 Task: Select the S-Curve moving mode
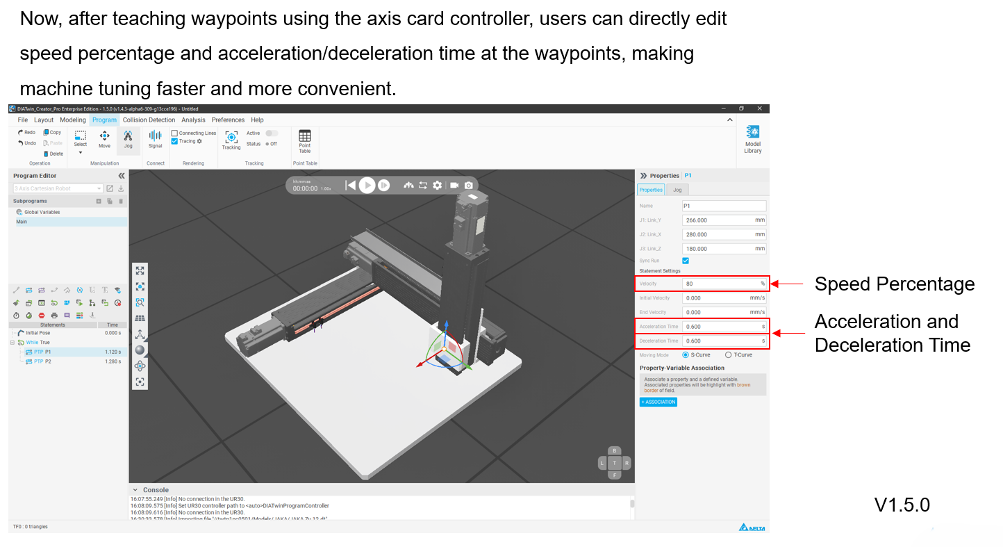[x=686, y=354]
